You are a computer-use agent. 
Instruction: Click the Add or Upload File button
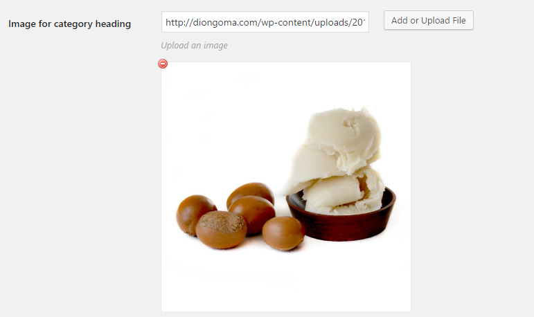(x=429, y=21)
